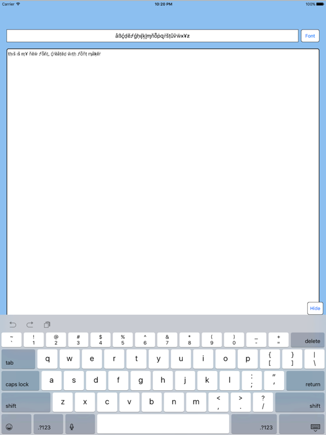Image resolution: width=326 pixels, height=435 pixels.
Task: Tap the w key
Action: pyautogui.click(x=70, y=359)
